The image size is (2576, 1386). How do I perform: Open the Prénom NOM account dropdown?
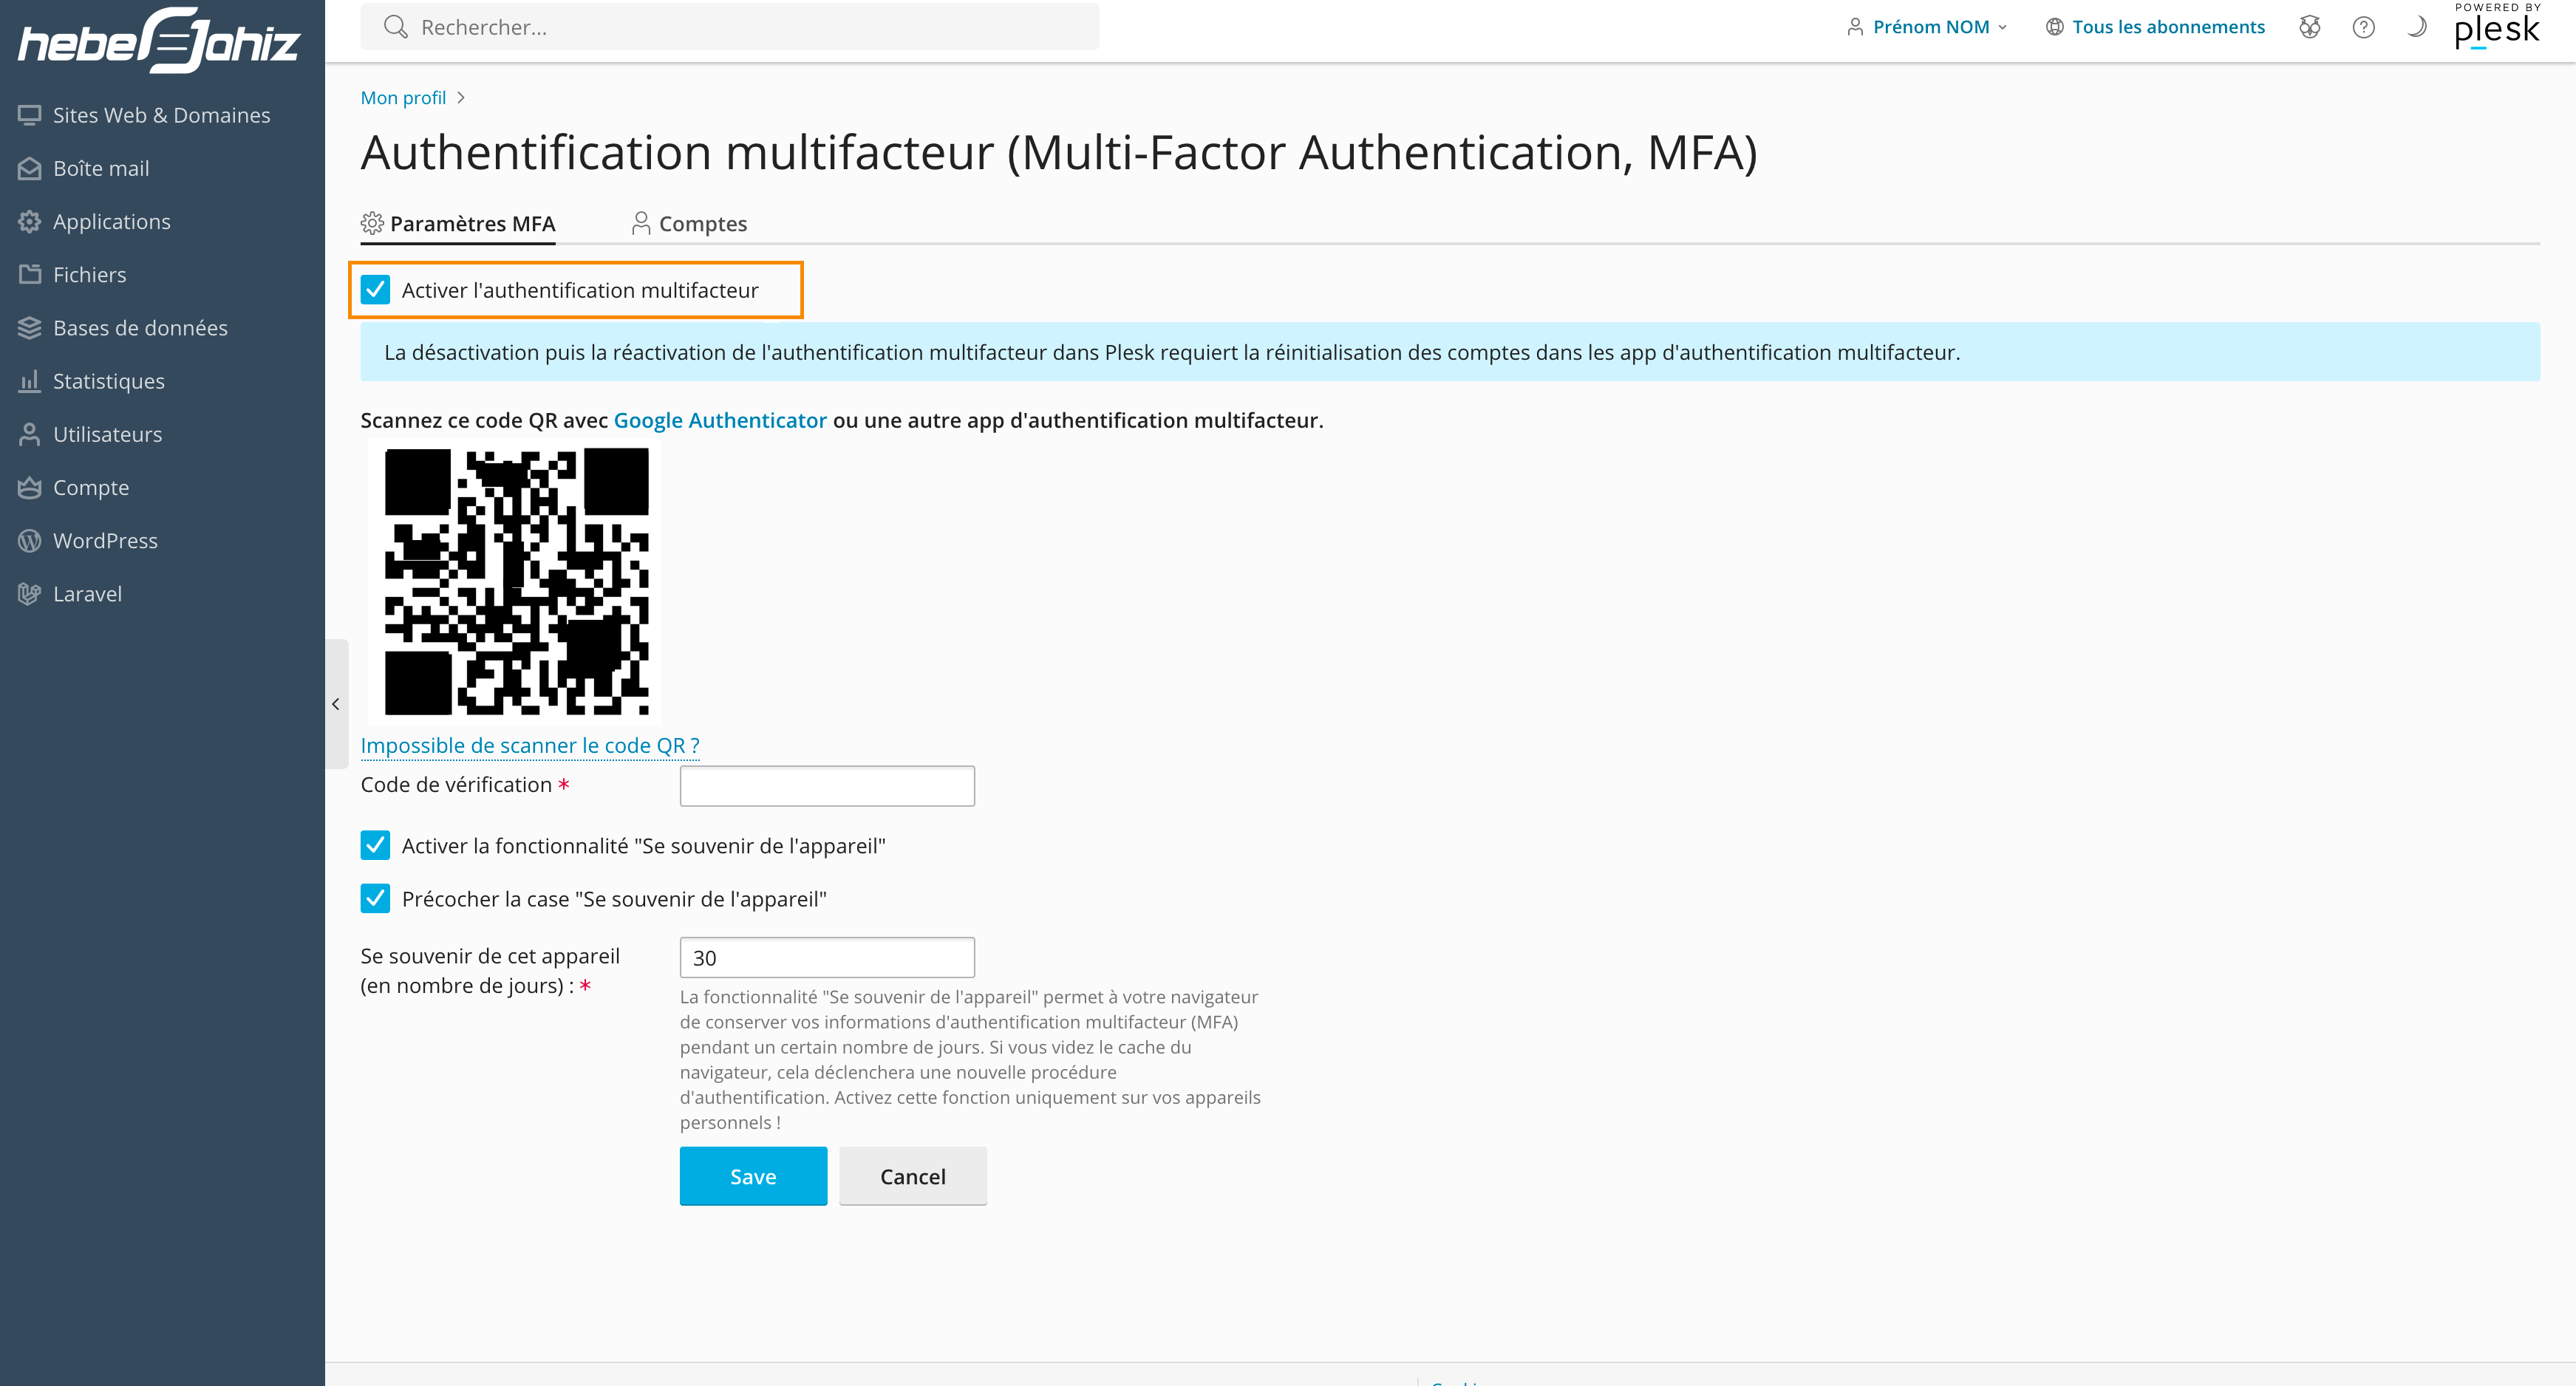1926,27
